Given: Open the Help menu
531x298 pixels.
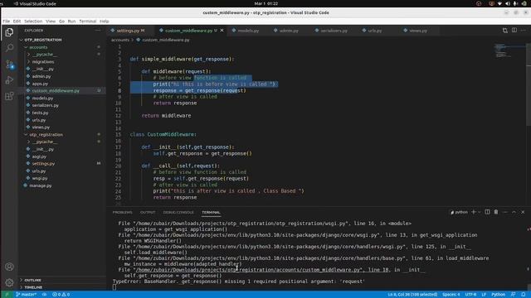Looking at the screenshot, I should pyautogui.click(x=105, y=21).
